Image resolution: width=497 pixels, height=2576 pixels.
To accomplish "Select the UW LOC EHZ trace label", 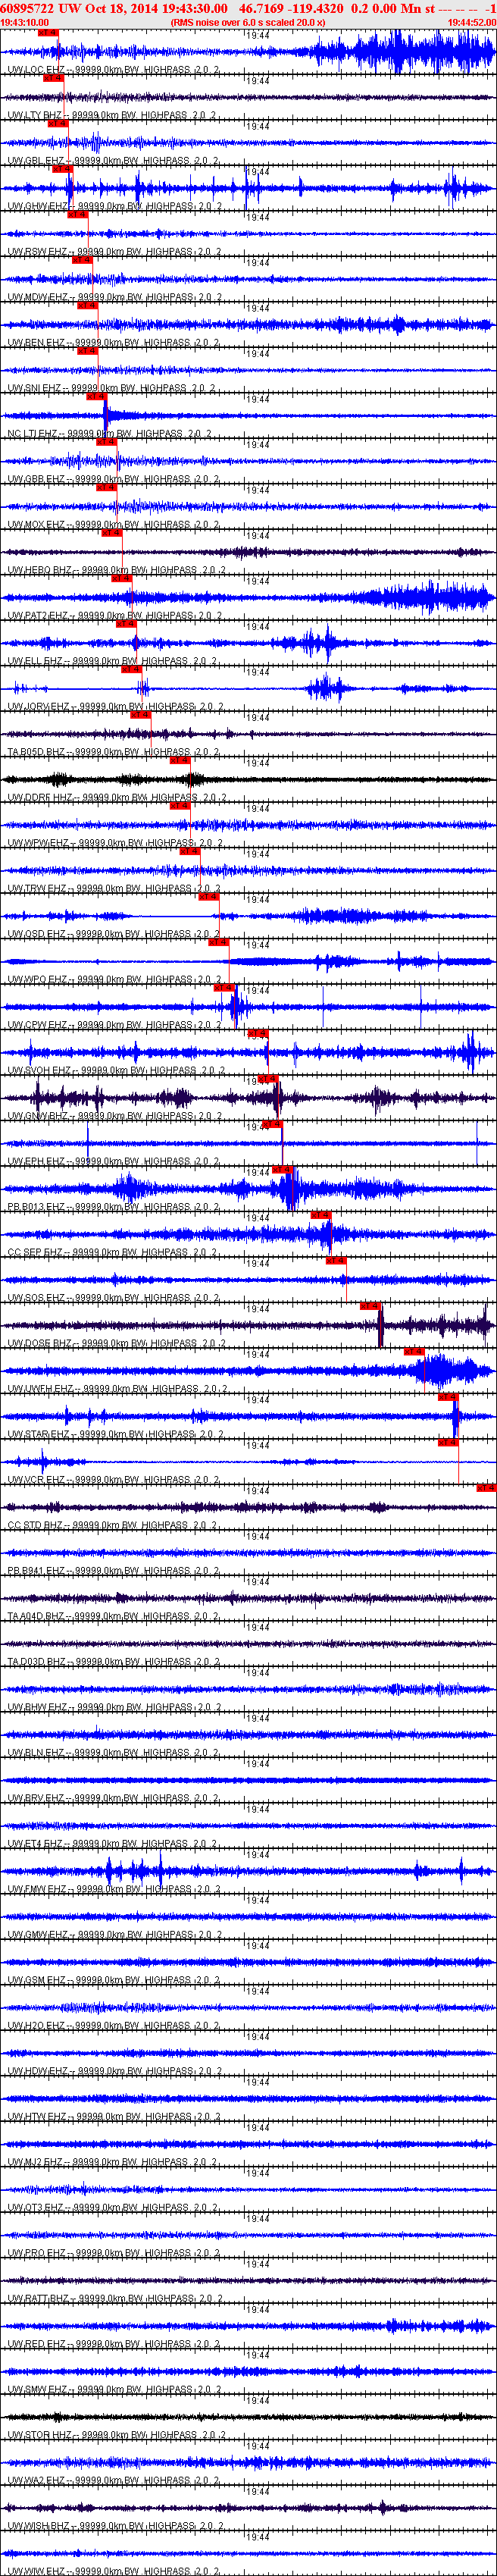I will (113, 70).
